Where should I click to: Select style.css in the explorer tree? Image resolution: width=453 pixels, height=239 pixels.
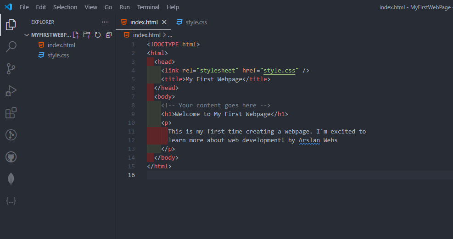[58, 55]
